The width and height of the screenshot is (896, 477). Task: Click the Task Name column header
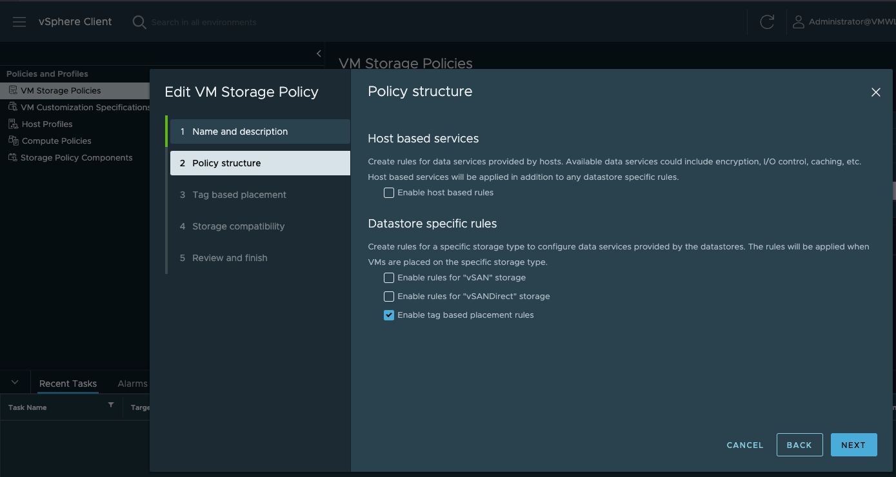pos(28,407)
